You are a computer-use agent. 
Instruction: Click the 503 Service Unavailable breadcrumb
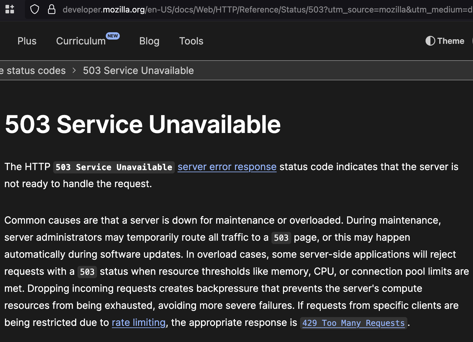click(138, 71)
